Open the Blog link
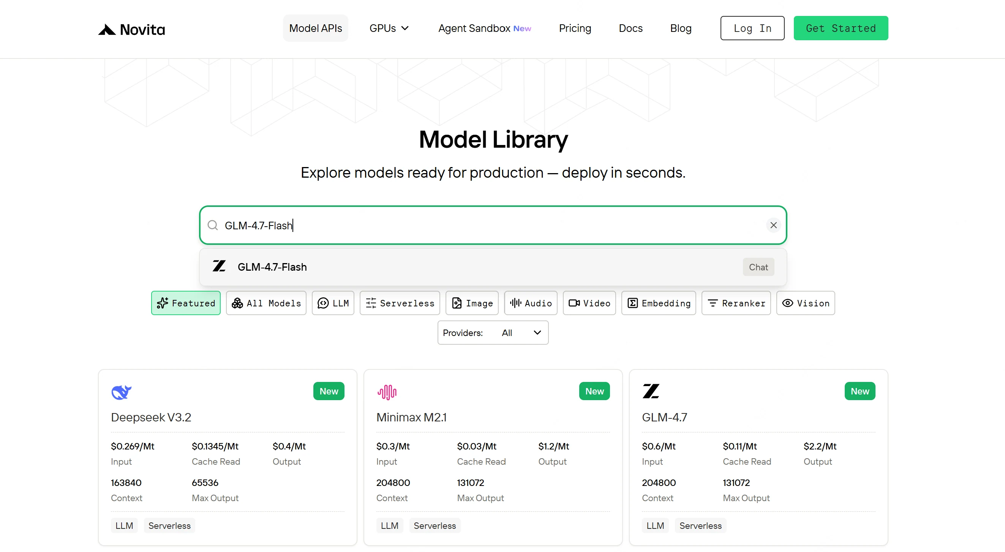This screenshot has width=1005, height=552. pyautogui.click(x=681, y=28)
